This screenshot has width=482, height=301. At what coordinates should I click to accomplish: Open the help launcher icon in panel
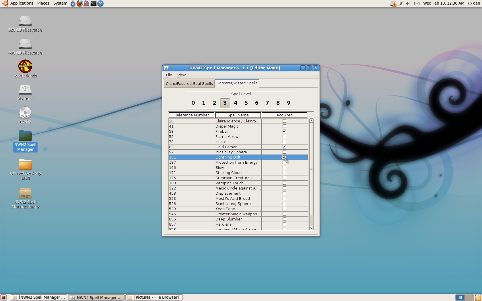pos(100,3)
